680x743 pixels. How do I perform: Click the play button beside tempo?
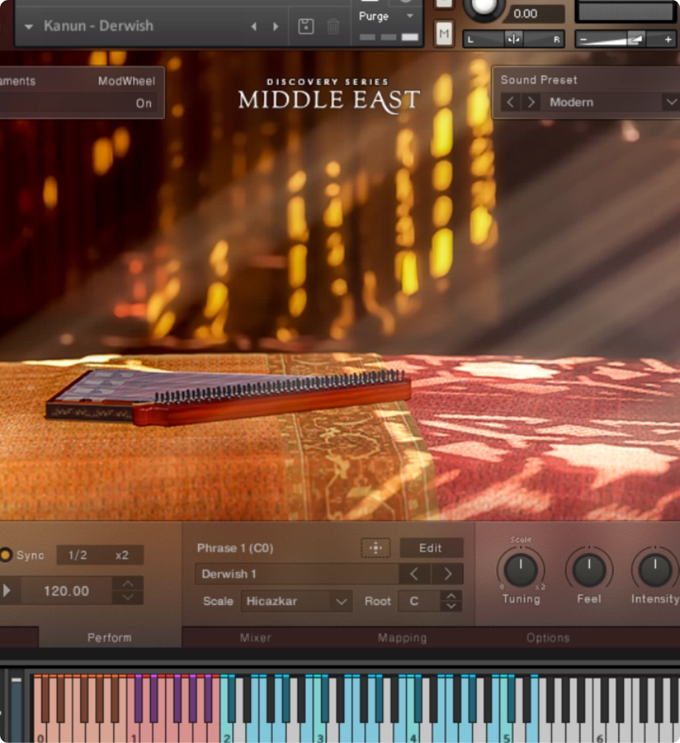tap(7, 590)
